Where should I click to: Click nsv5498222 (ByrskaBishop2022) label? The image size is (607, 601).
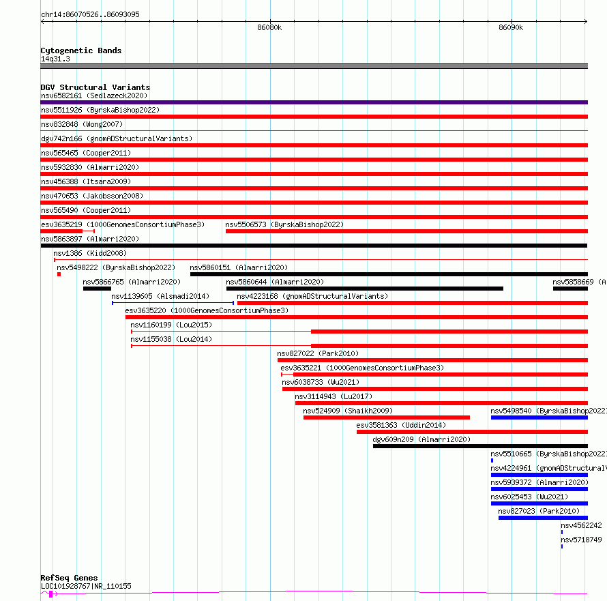(116, 267)
